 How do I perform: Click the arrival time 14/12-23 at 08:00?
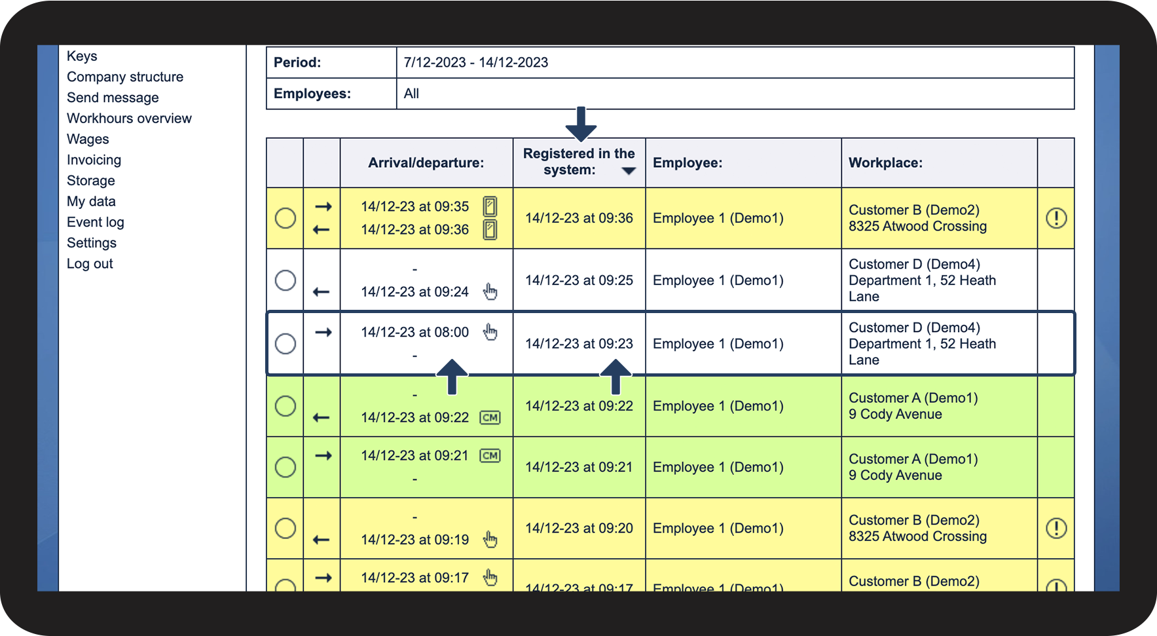click(415, 332)
